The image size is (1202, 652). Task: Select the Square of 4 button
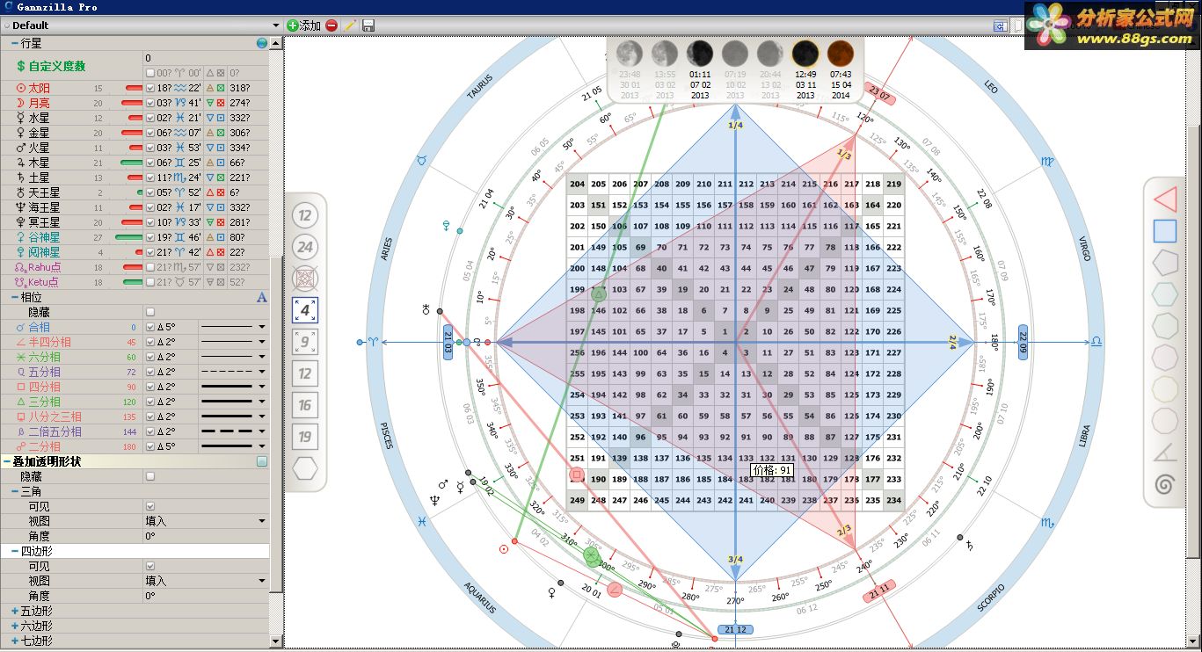(305, 310)
